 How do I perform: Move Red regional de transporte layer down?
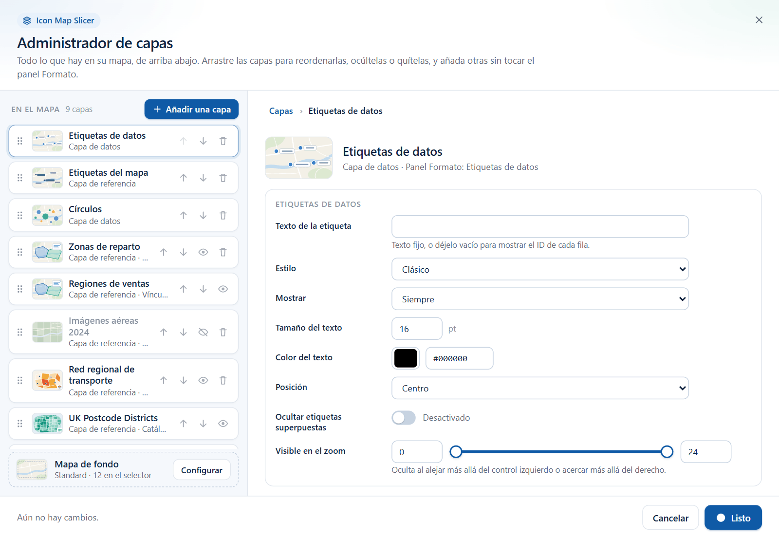pyautogui.click(x=184, y=381)
